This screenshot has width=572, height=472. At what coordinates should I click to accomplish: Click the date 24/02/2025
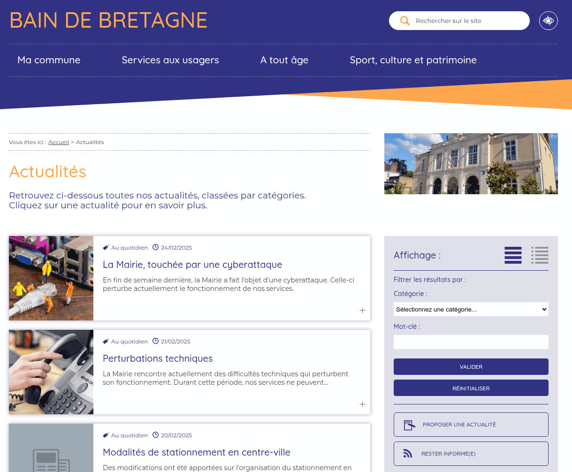click(x=176, y=248)
